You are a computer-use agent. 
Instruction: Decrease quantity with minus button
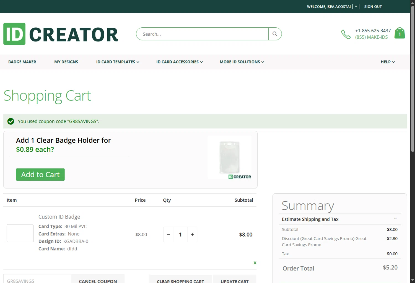pos(168,235)
